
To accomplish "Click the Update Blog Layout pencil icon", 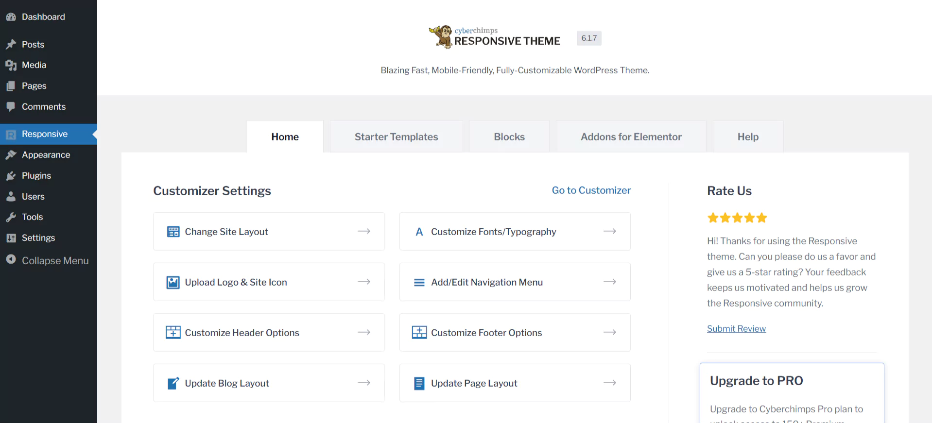I will point(173,383).
